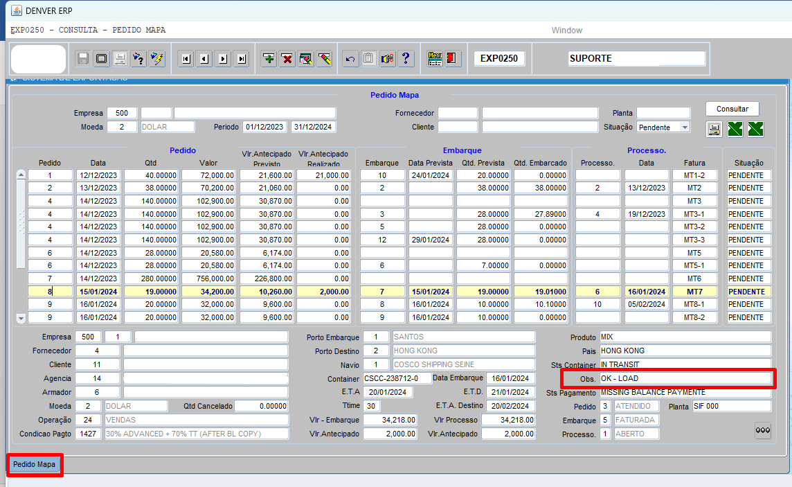Click the green plus insert record icon

coord(269,59)
